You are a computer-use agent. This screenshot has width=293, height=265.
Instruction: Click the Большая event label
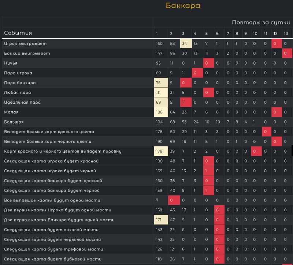click(x=14, y=122)
